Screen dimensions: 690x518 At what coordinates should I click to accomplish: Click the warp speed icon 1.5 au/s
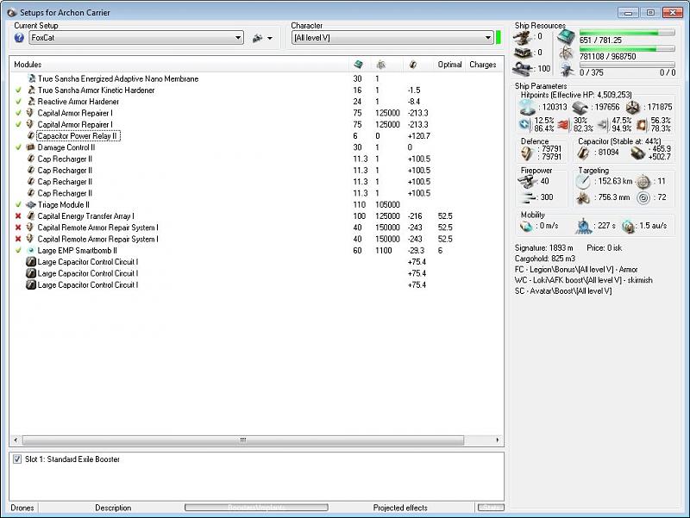[629, 226]
